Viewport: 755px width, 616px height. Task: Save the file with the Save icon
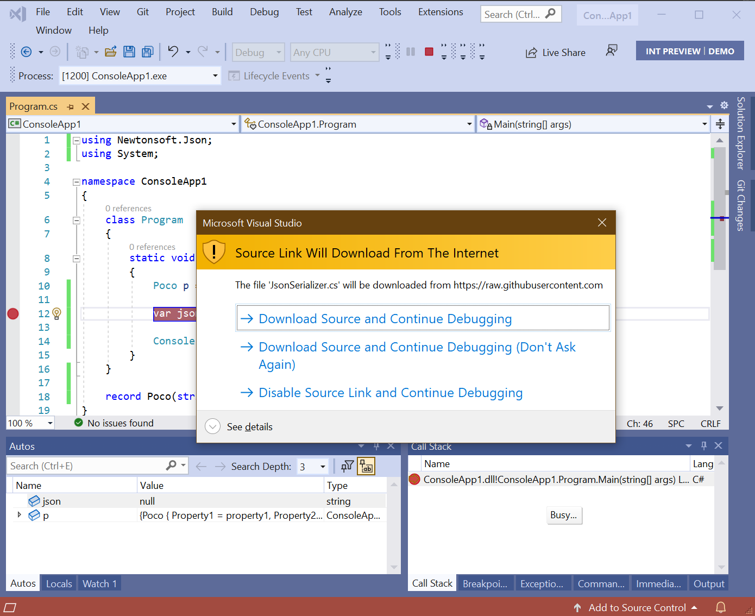tap(129, 52)
